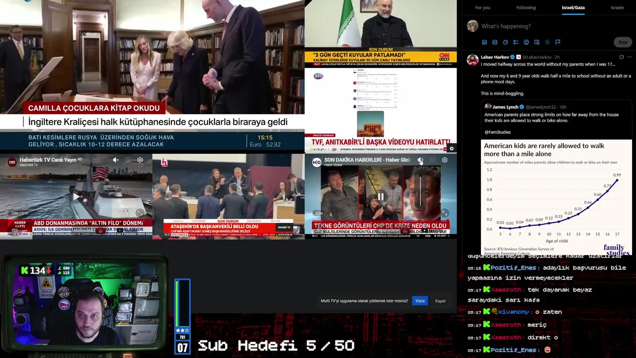Open your profile avatar beside the composer
636x358 pixels.
pyautogui.click(x=473, y=26)
